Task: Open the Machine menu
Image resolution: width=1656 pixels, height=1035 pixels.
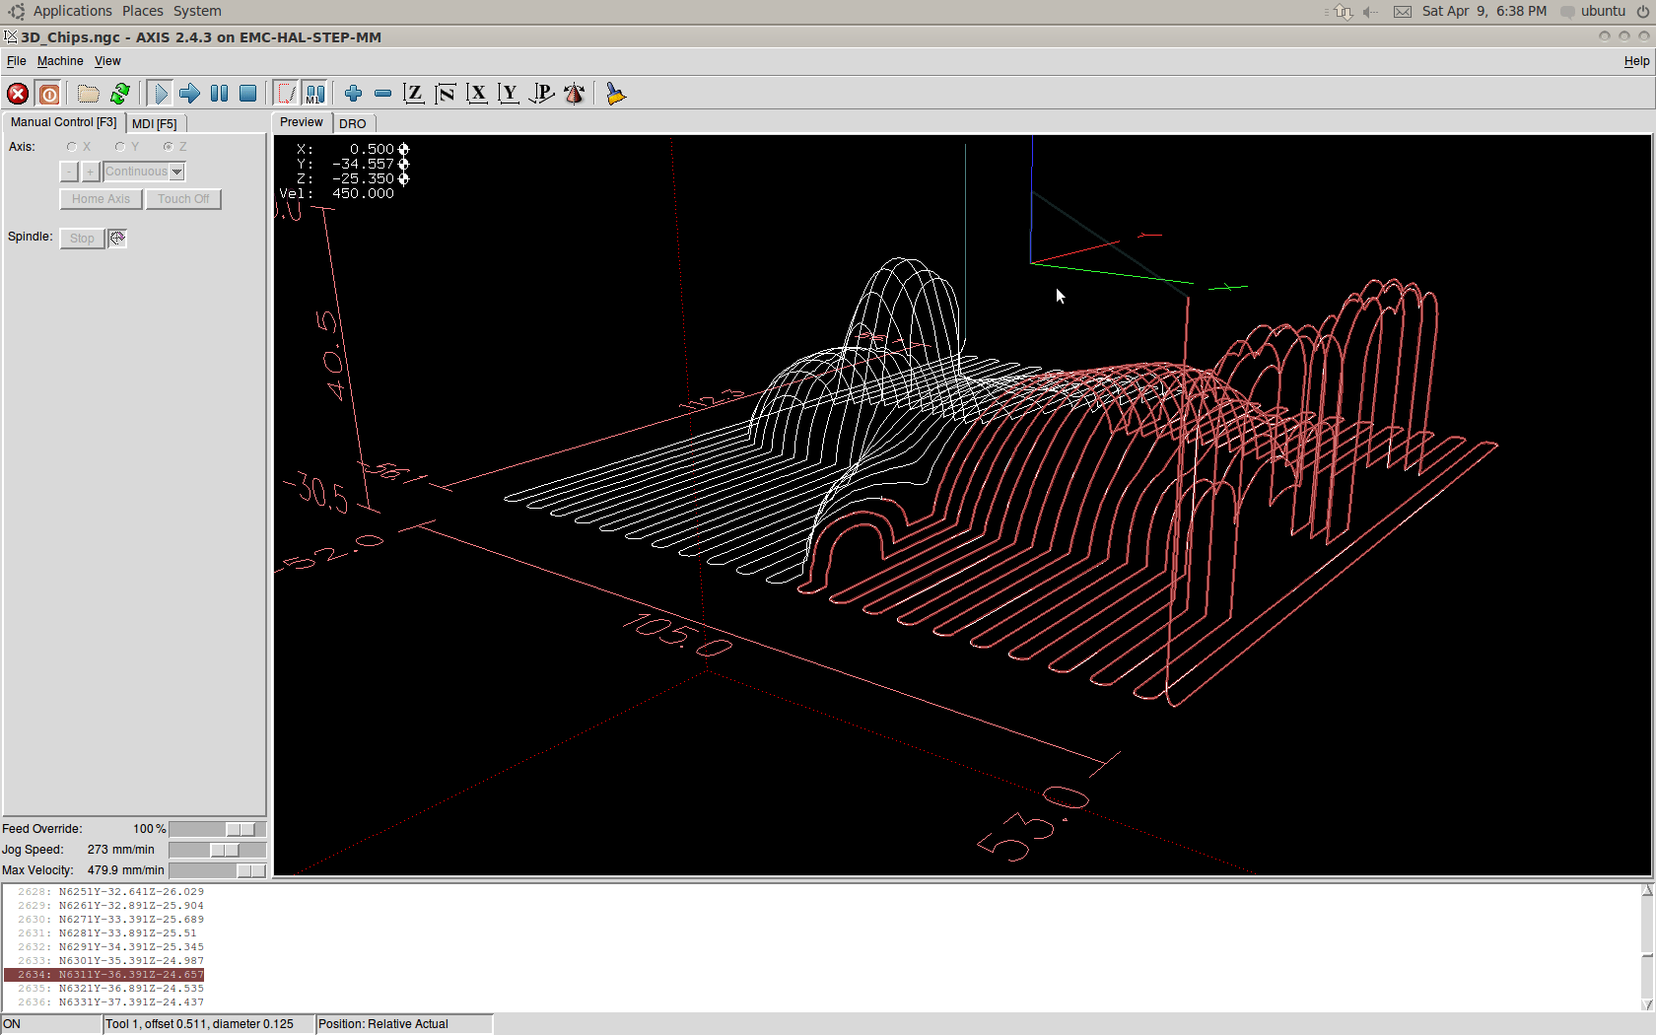Action: (x=60, y=61)
